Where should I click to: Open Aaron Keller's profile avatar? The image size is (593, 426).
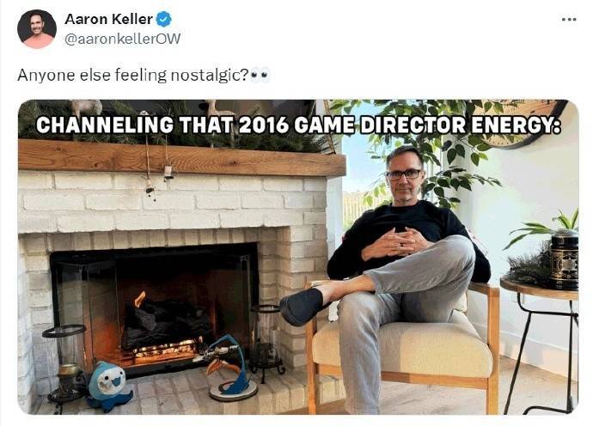point(37,29)
